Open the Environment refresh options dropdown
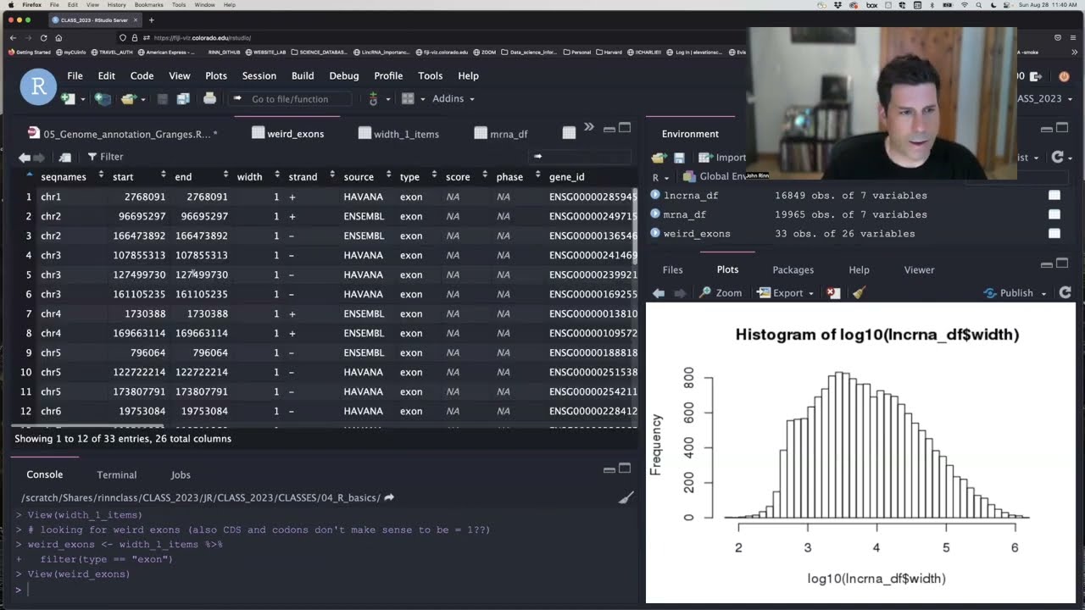The width and height of the screenshot is (1085, 610). 1071,158
